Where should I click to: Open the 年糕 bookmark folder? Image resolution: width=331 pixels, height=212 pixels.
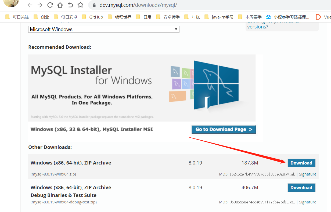pyautogui.click(x=192, y=17)
